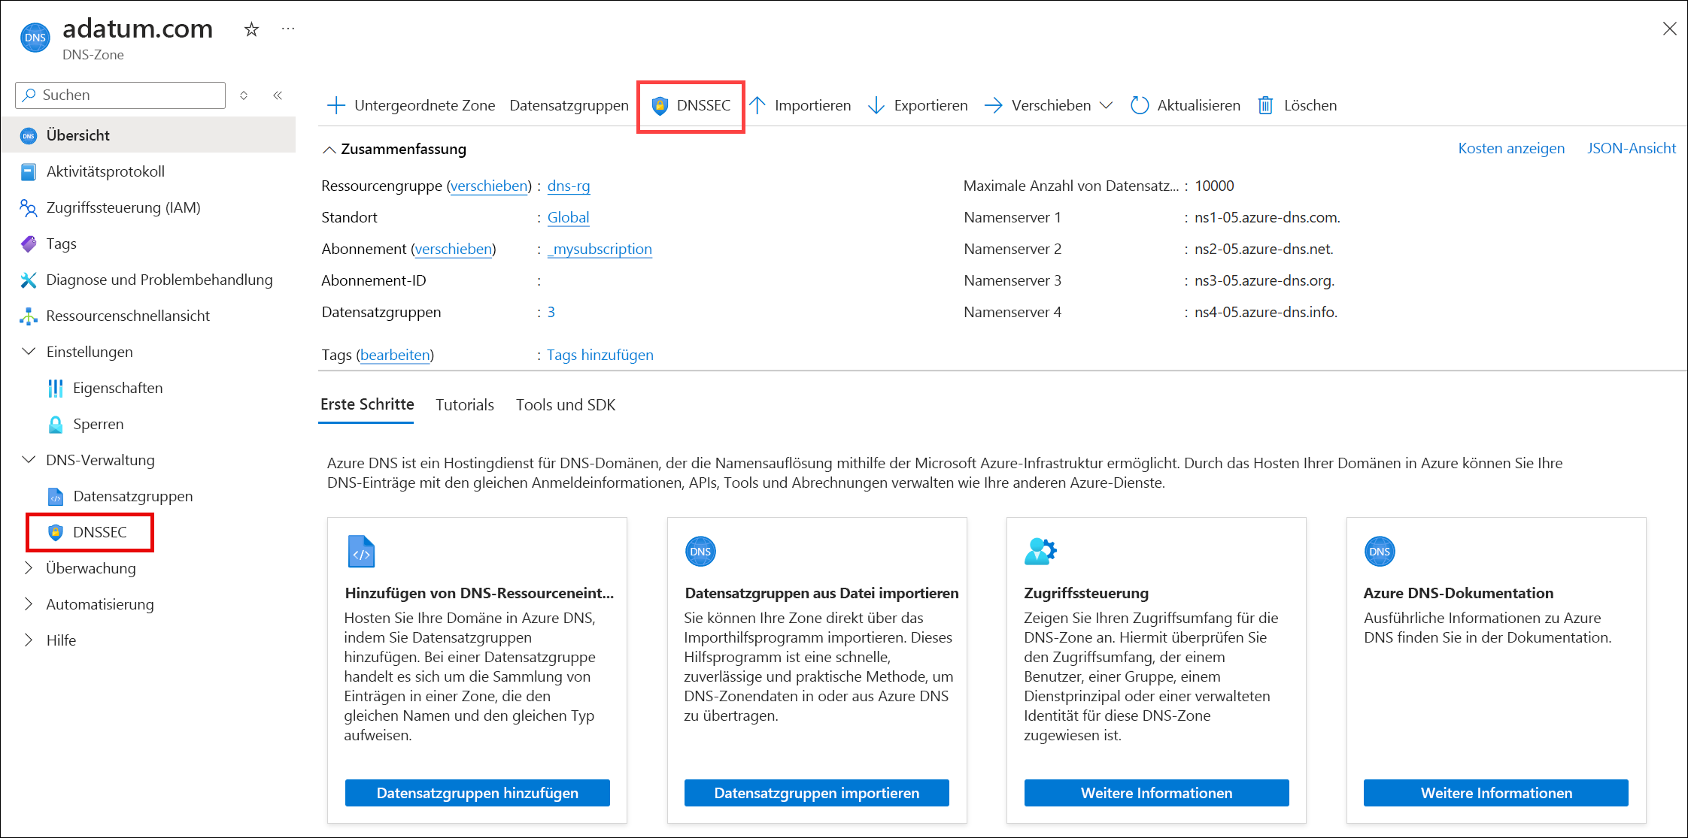Expand the Überwachung section
Viewport: 1688px width, 838px height.
click(29, 568)
